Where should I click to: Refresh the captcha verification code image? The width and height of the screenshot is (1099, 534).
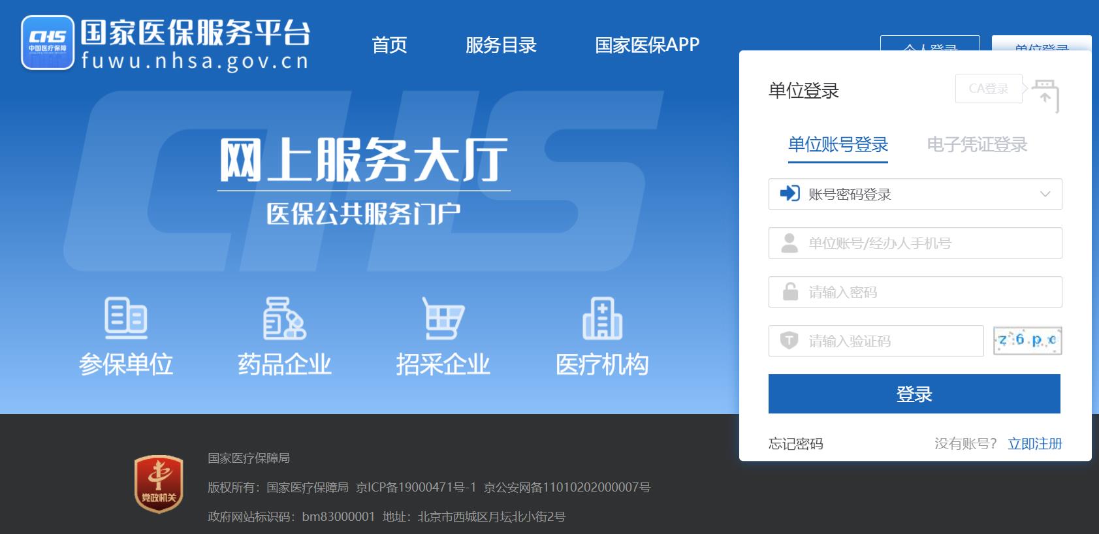[1027, 340]
